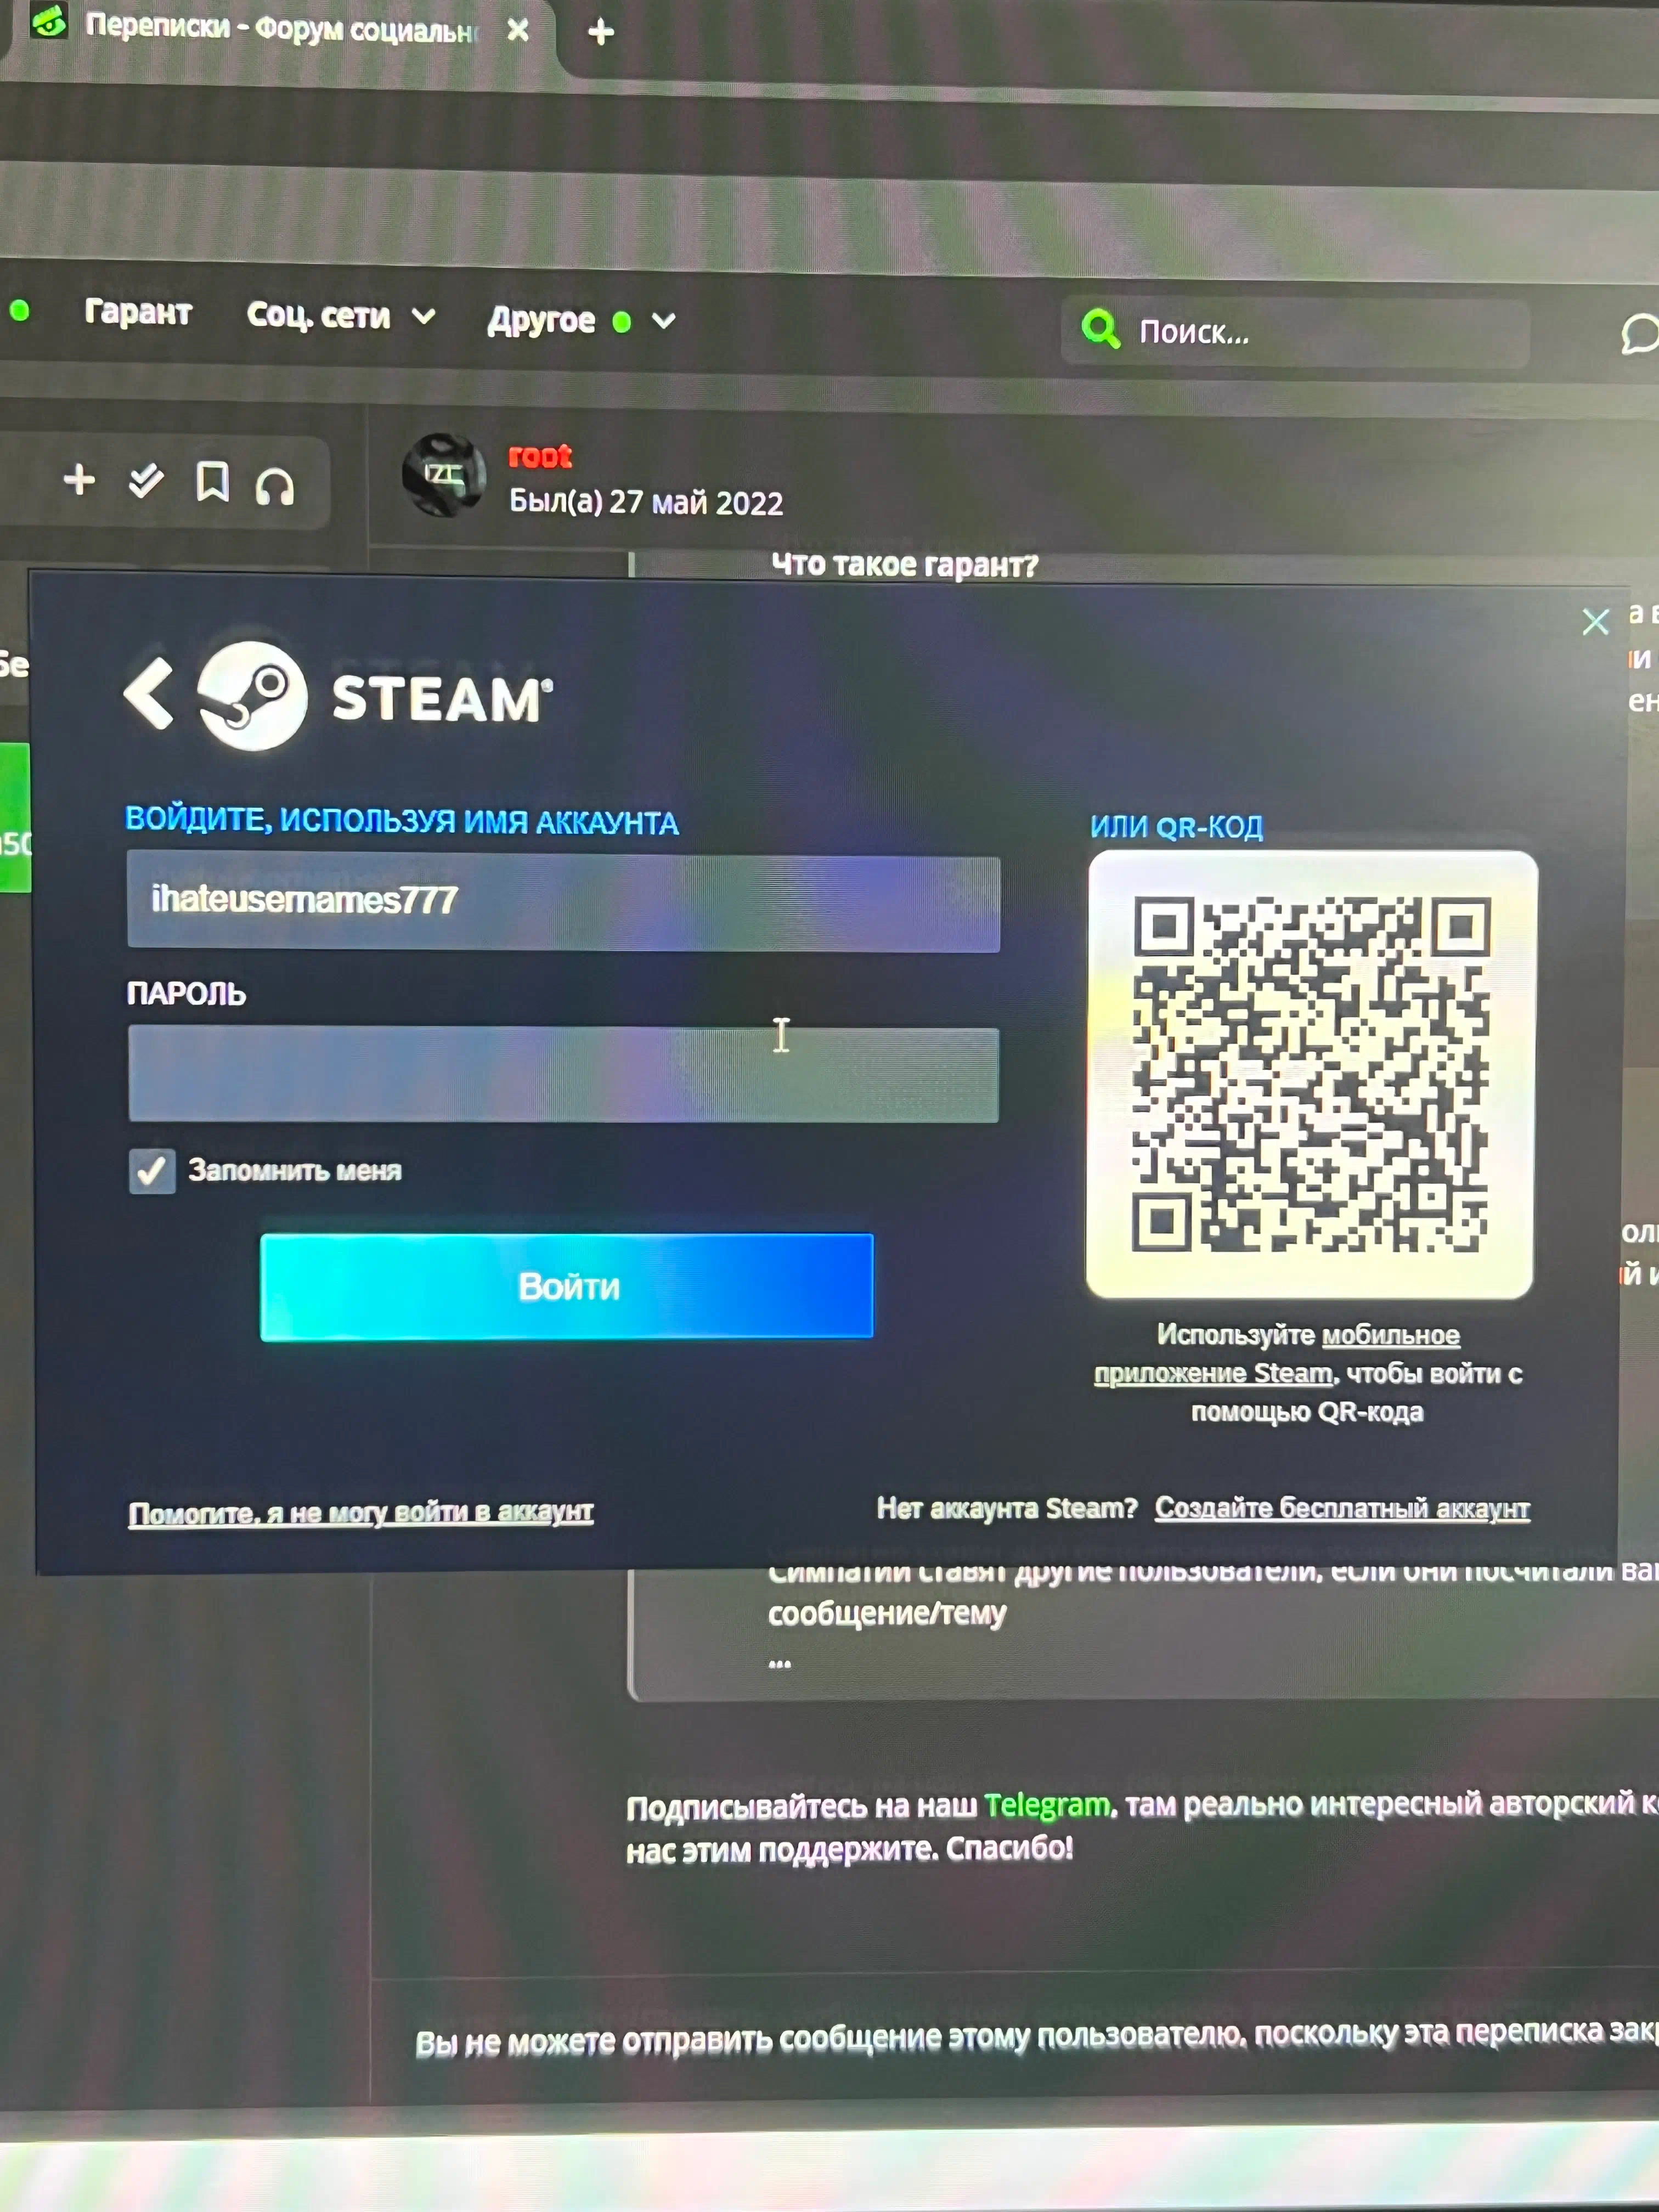Open 'Создайте бесплатный аккаунт' link

[x=1342, y=1508]
